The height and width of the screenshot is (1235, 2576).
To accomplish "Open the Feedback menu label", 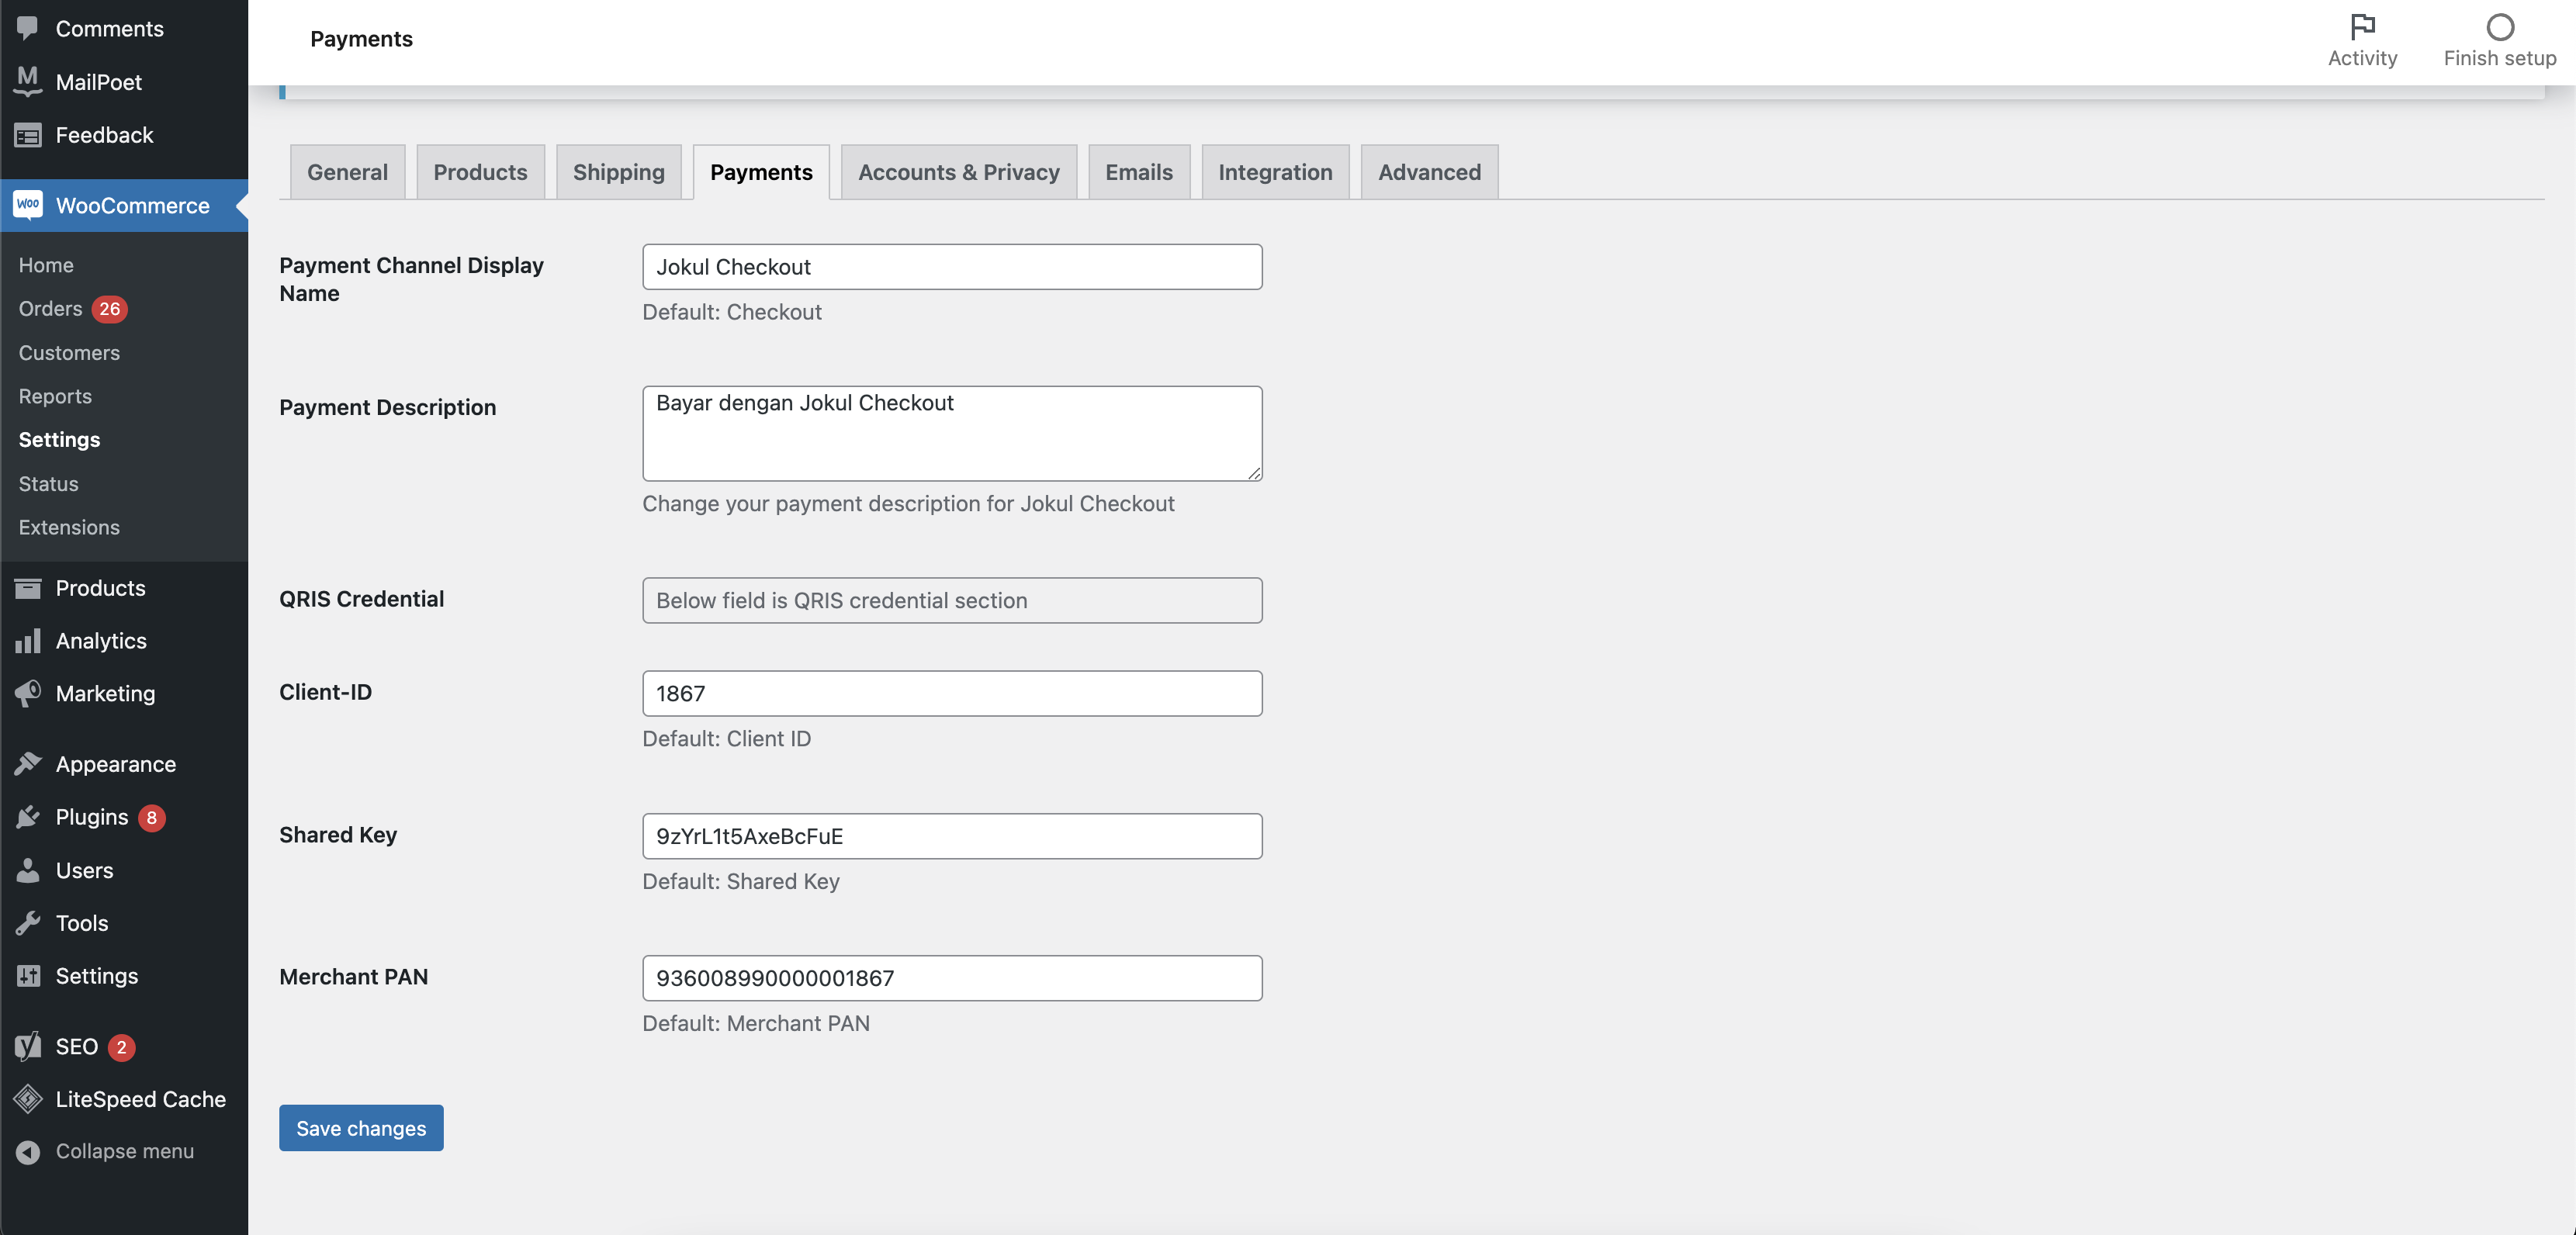I will point(104,134).
